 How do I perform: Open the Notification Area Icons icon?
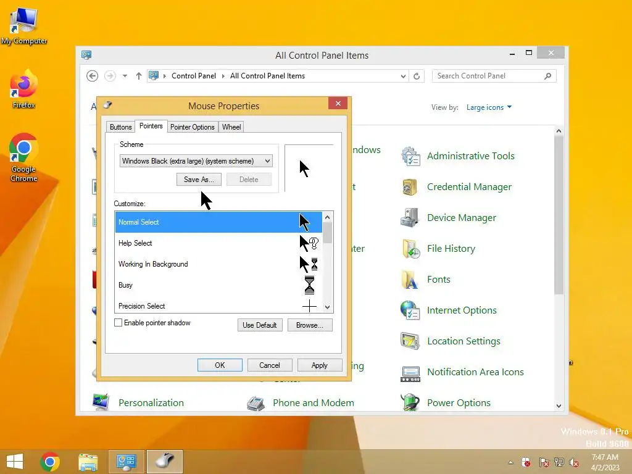(410, 372)
